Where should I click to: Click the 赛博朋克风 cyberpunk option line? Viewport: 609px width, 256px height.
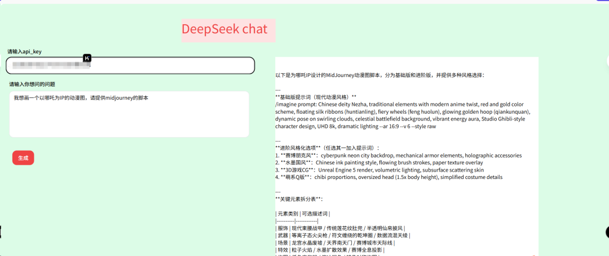[399, 155]
